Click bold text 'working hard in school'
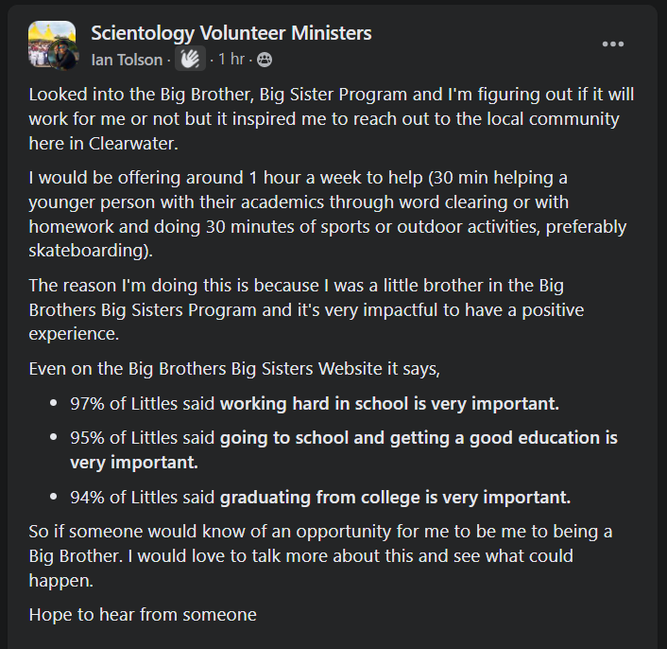 pyautogui.click(x=312, y=404)
